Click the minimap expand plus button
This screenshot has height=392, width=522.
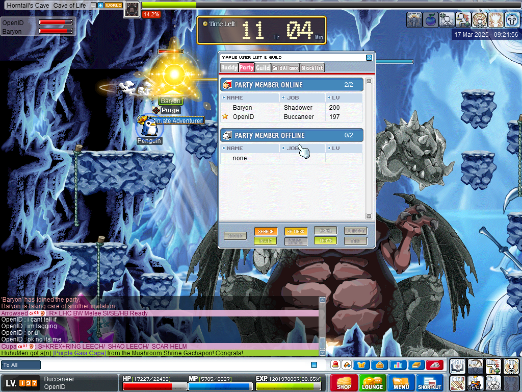[100, 5]
